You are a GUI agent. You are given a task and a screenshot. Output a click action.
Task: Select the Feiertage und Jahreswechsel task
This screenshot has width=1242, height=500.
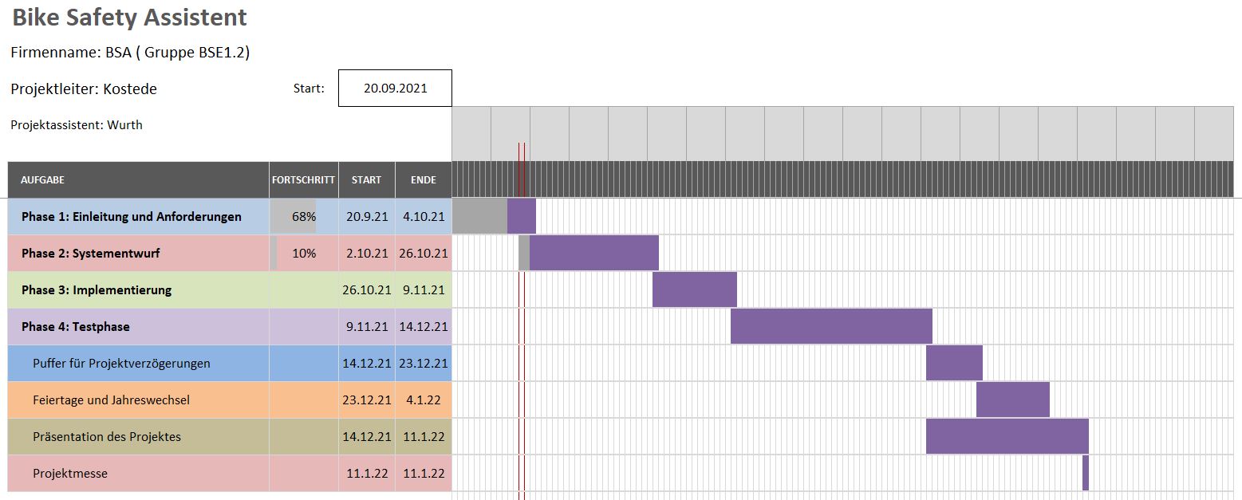111,400
